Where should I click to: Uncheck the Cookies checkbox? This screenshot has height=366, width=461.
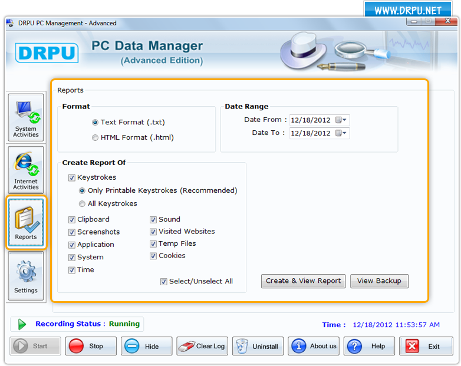pos(153,256)
